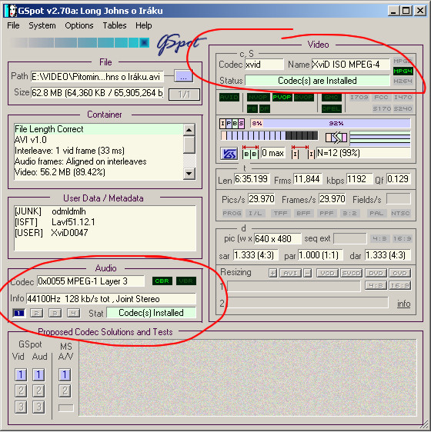Click the down arrow in the Container scrollbar

point(189,174)
